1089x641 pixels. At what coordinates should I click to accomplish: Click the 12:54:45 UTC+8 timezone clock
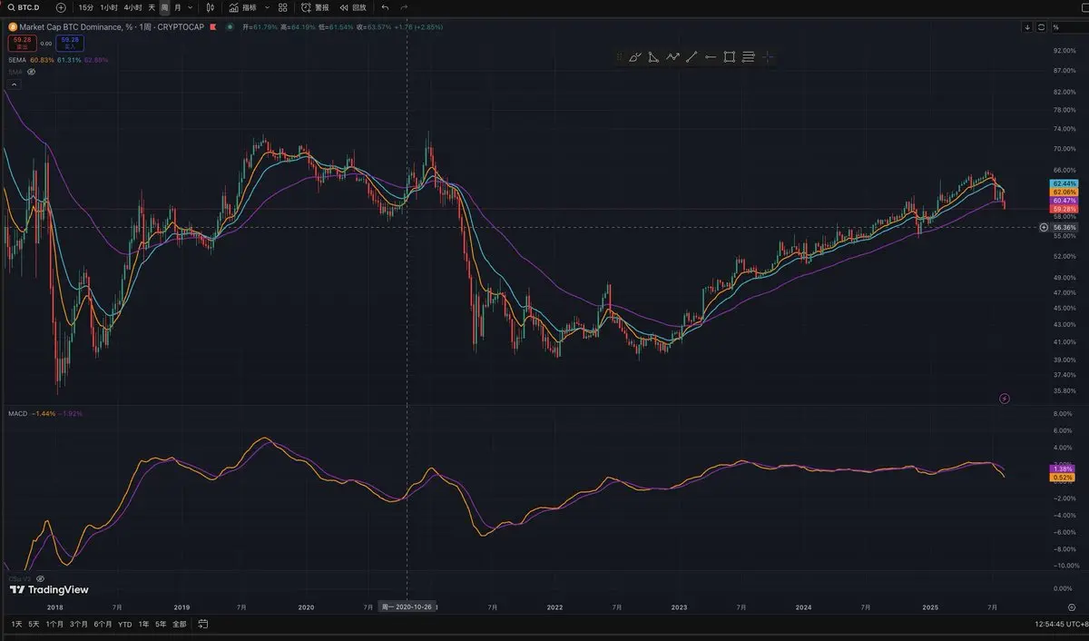(1061, 625)
